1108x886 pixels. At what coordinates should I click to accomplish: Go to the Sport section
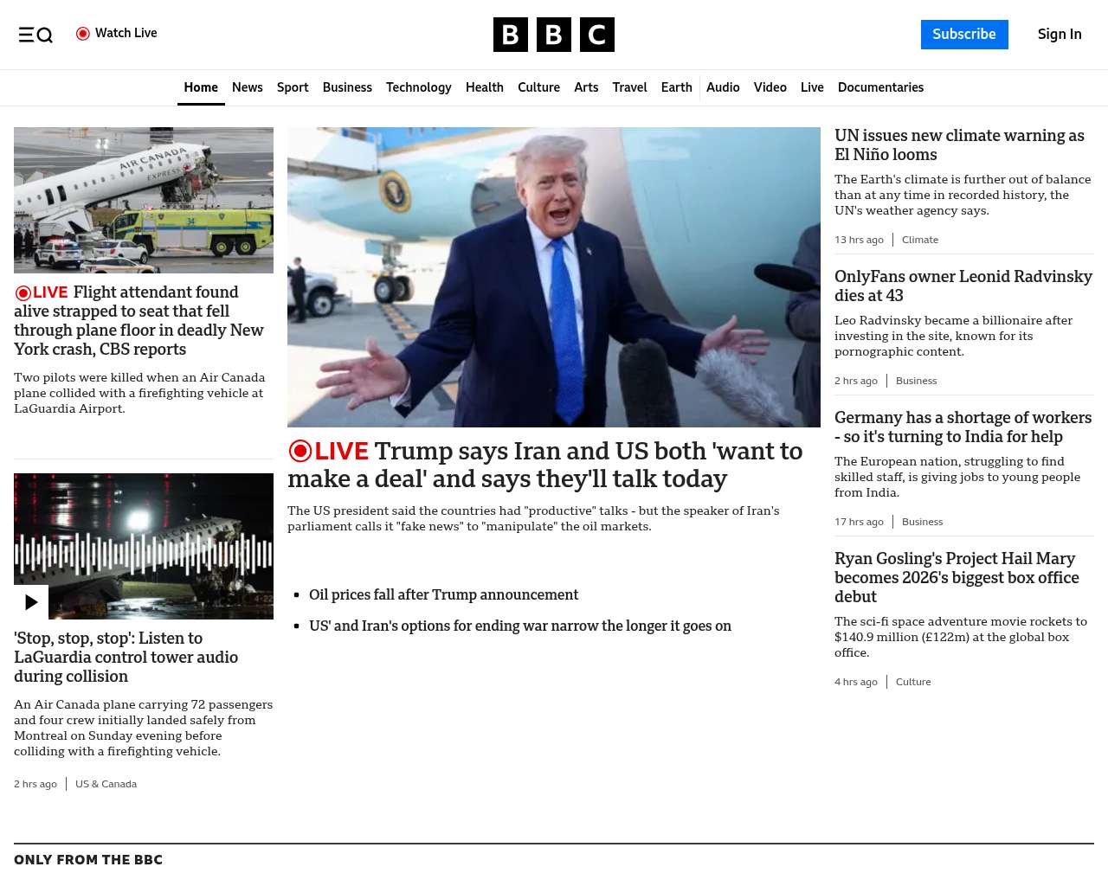(293, 87)
